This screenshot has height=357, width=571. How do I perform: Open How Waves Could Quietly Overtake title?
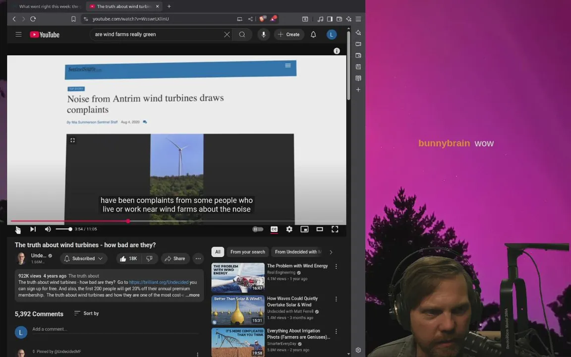coord(292,301)
